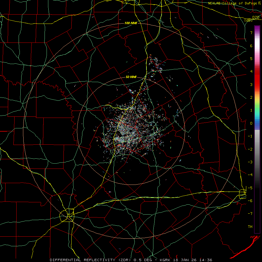Click the KGRK radar site identifier
This screenshot has width=262, height=262.
click(166, 260)
